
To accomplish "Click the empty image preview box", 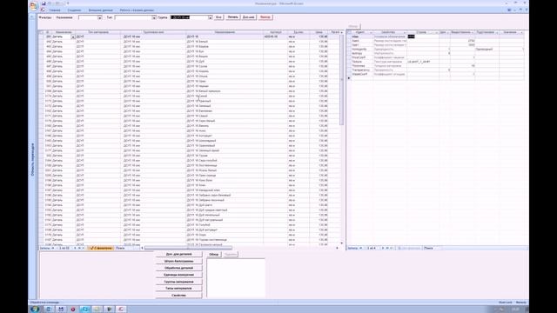I will pyautogui.click(x=236, y=278).
